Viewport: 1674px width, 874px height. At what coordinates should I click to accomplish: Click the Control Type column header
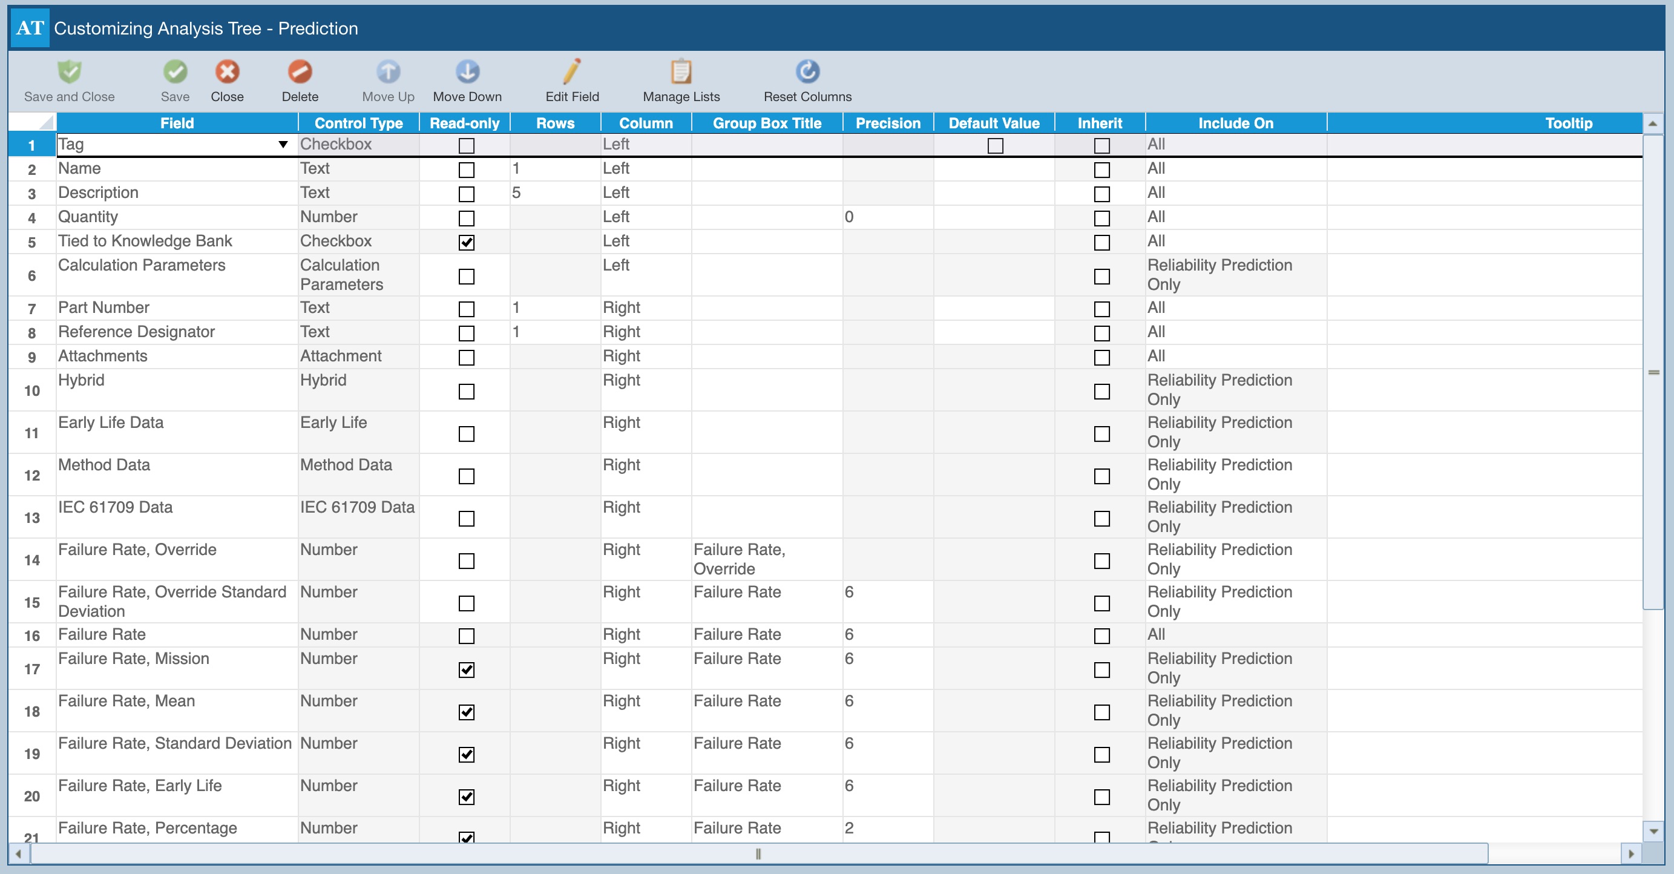(358, 123)
